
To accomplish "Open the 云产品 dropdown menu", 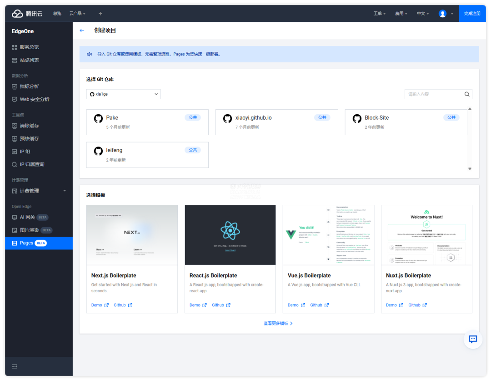I will click(x=77, y=14).
